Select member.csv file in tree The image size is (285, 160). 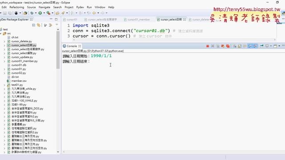pyautogui.click(x=19, y=81)
